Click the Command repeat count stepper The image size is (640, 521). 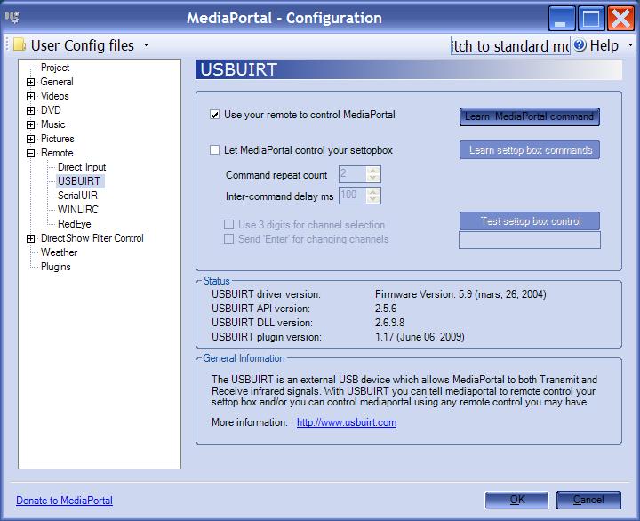point(373,175)
